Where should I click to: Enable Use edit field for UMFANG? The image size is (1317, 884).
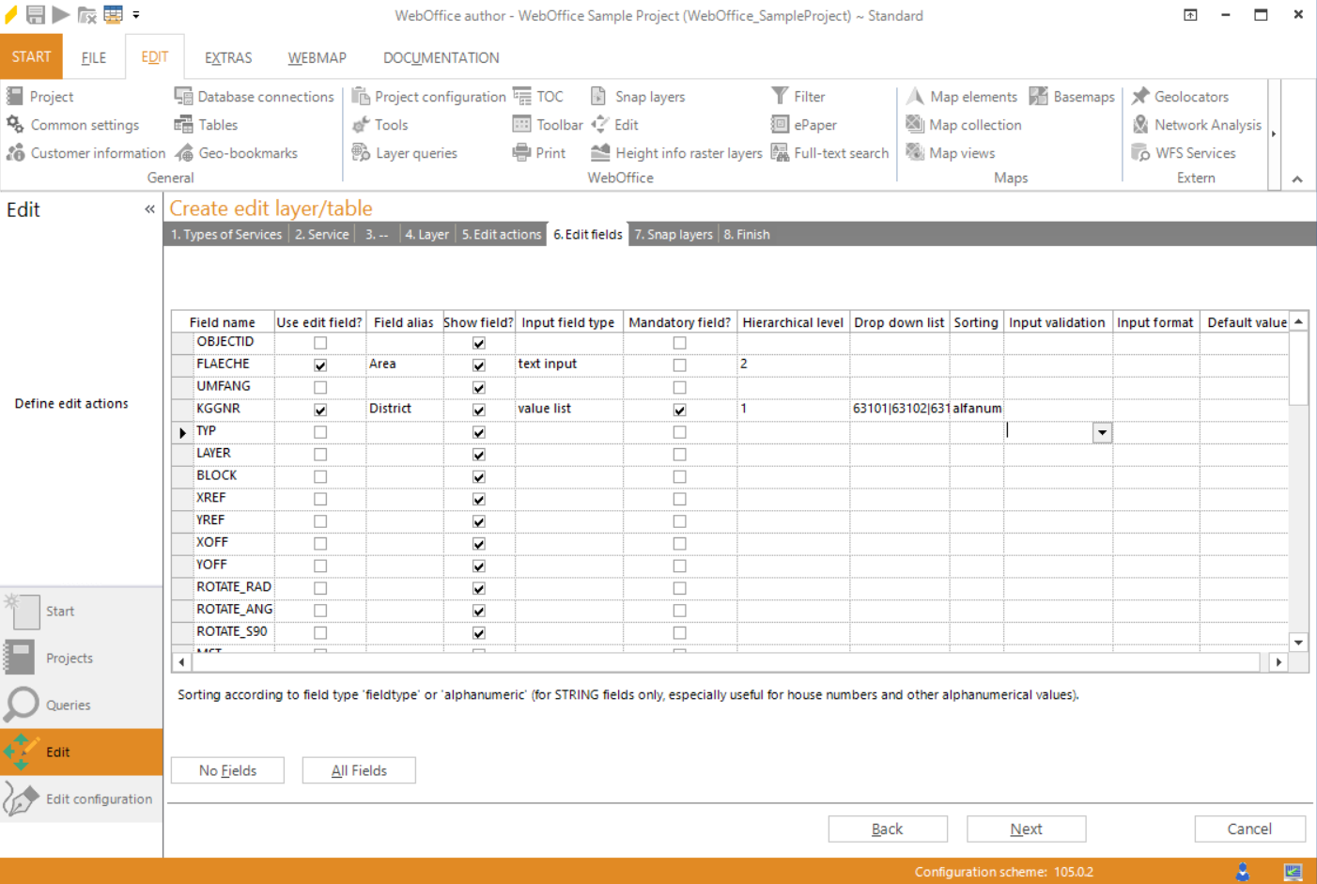pos(319,386)
